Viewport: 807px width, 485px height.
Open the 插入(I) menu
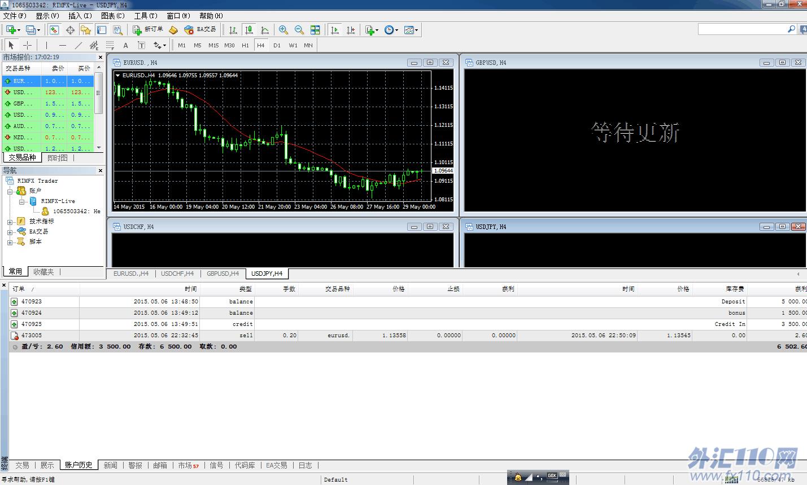tap(80, 16)
